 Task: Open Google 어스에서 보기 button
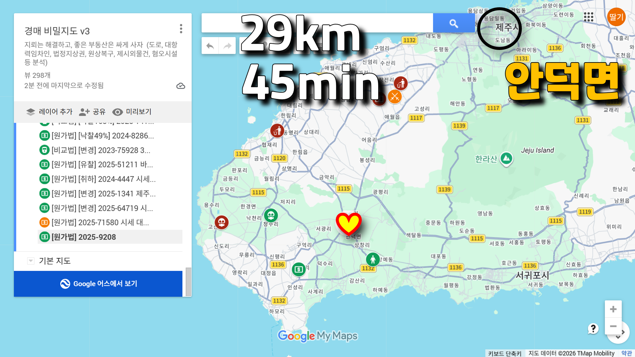coord(98,284)
